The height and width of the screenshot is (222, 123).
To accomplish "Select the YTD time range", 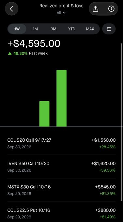I will click(x=72, y=29).
